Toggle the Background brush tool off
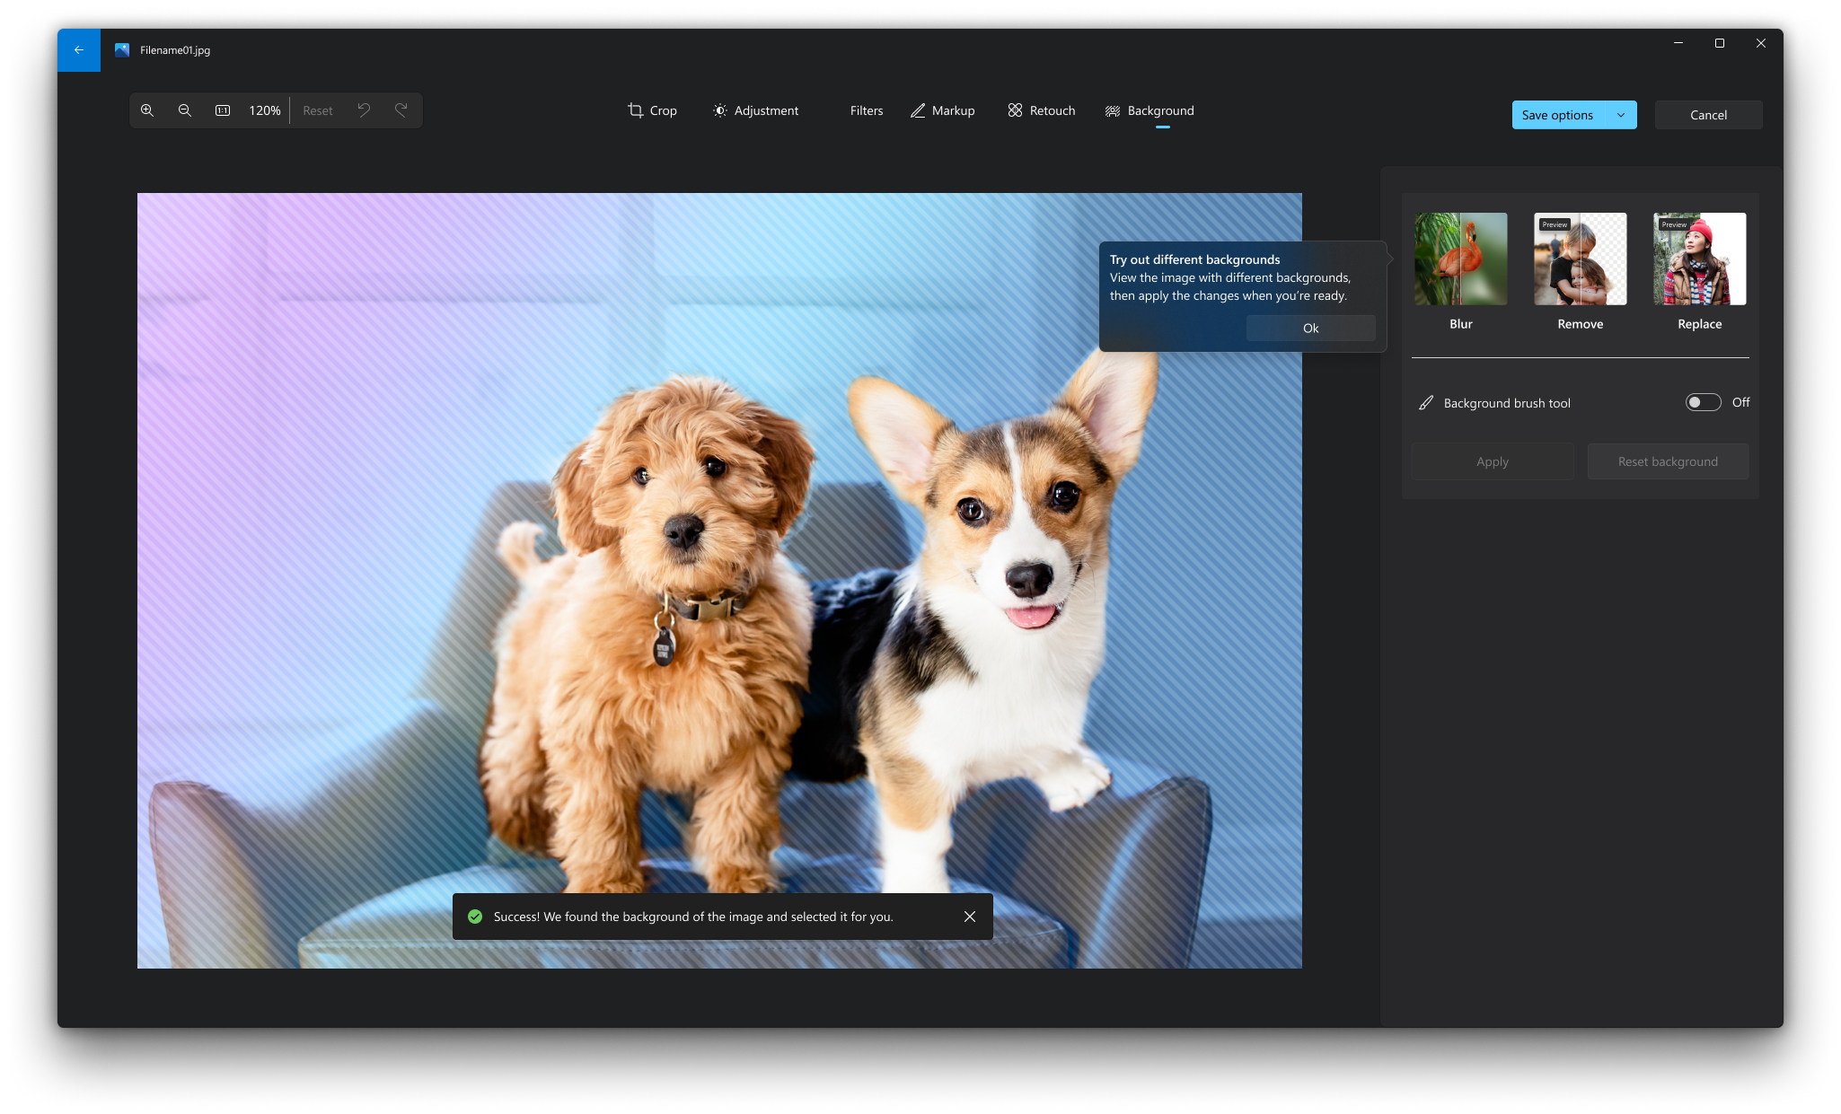 [1703, 402]
